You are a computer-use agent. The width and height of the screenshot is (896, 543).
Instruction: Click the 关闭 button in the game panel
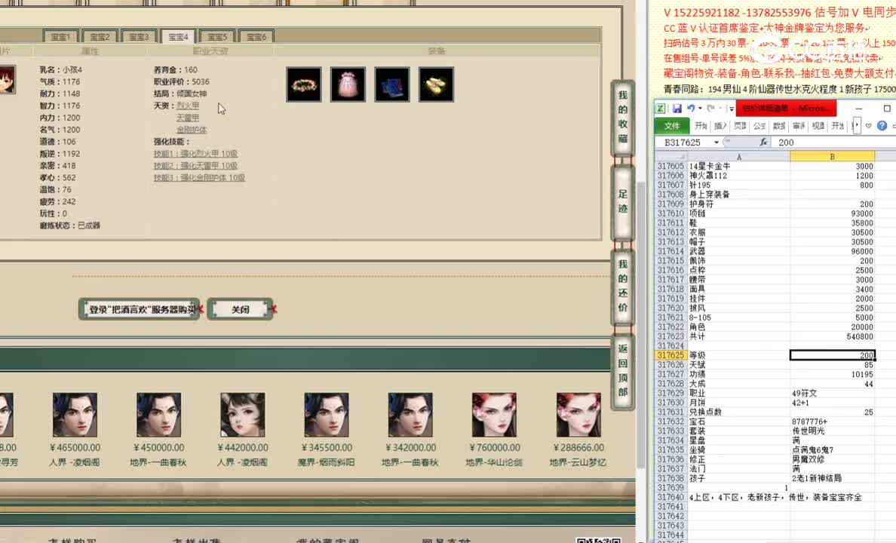240,308
